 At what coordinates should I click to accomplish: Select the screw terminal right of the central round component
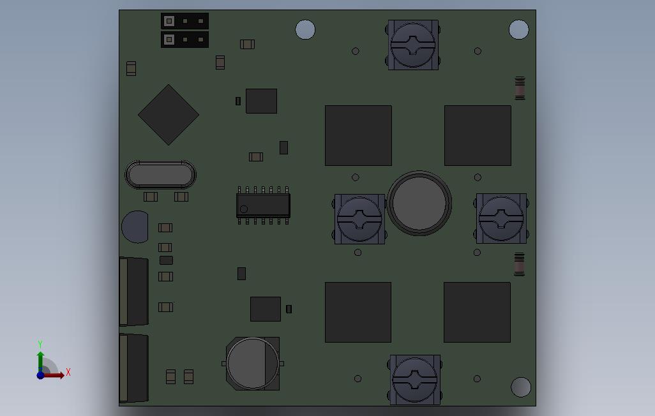coord(501,218)
